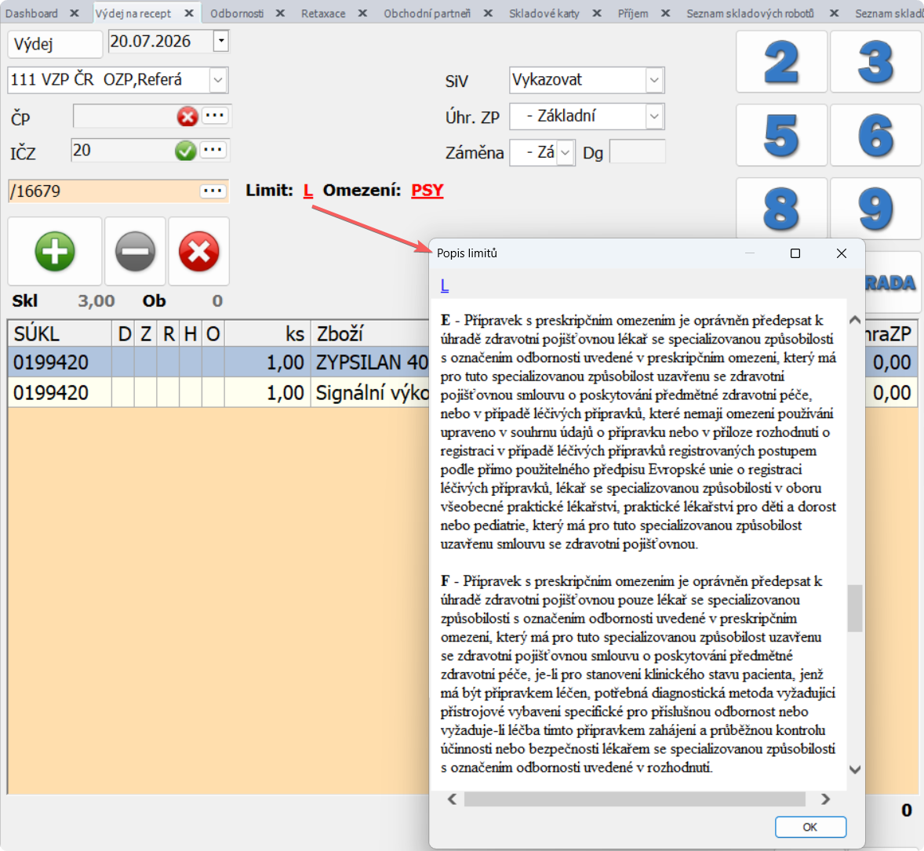Click blue L link in Popis limitů dialog
Screen dimensions: 924x851
tap(444, 285)
